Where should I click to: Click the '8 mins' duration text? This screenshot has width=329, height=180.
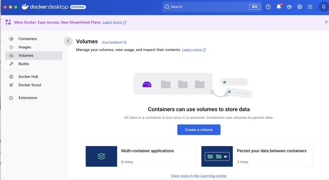click(x=127, y=162)
